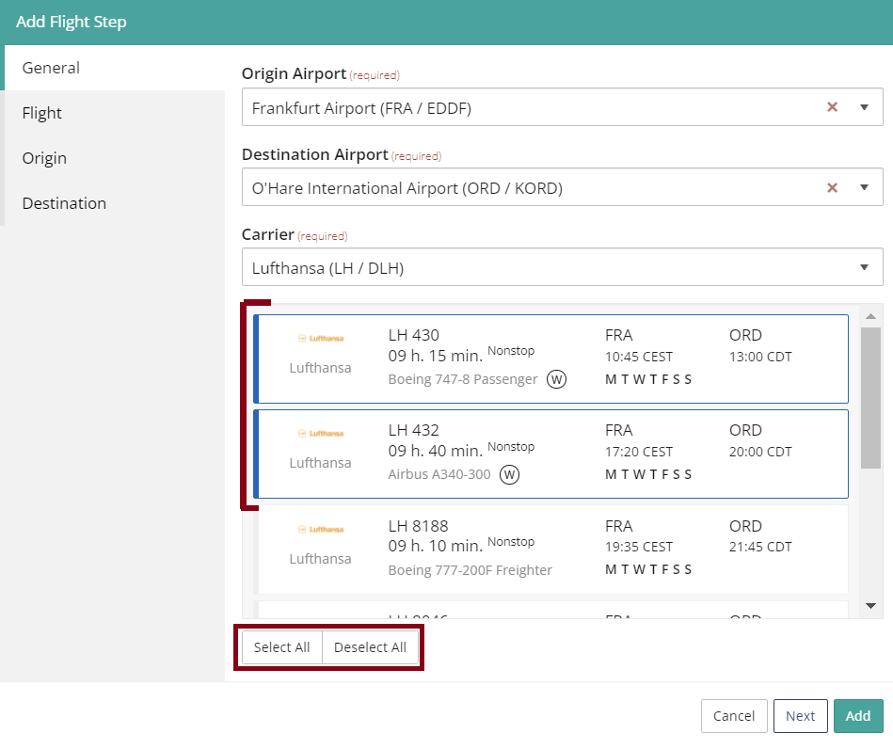893x749 pixels.
Task: Click the Deselect All button
Action: tap(370, 646)
